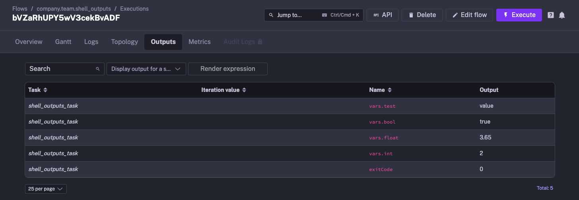Sort by Iteration value sort icon

click(244, 90)
